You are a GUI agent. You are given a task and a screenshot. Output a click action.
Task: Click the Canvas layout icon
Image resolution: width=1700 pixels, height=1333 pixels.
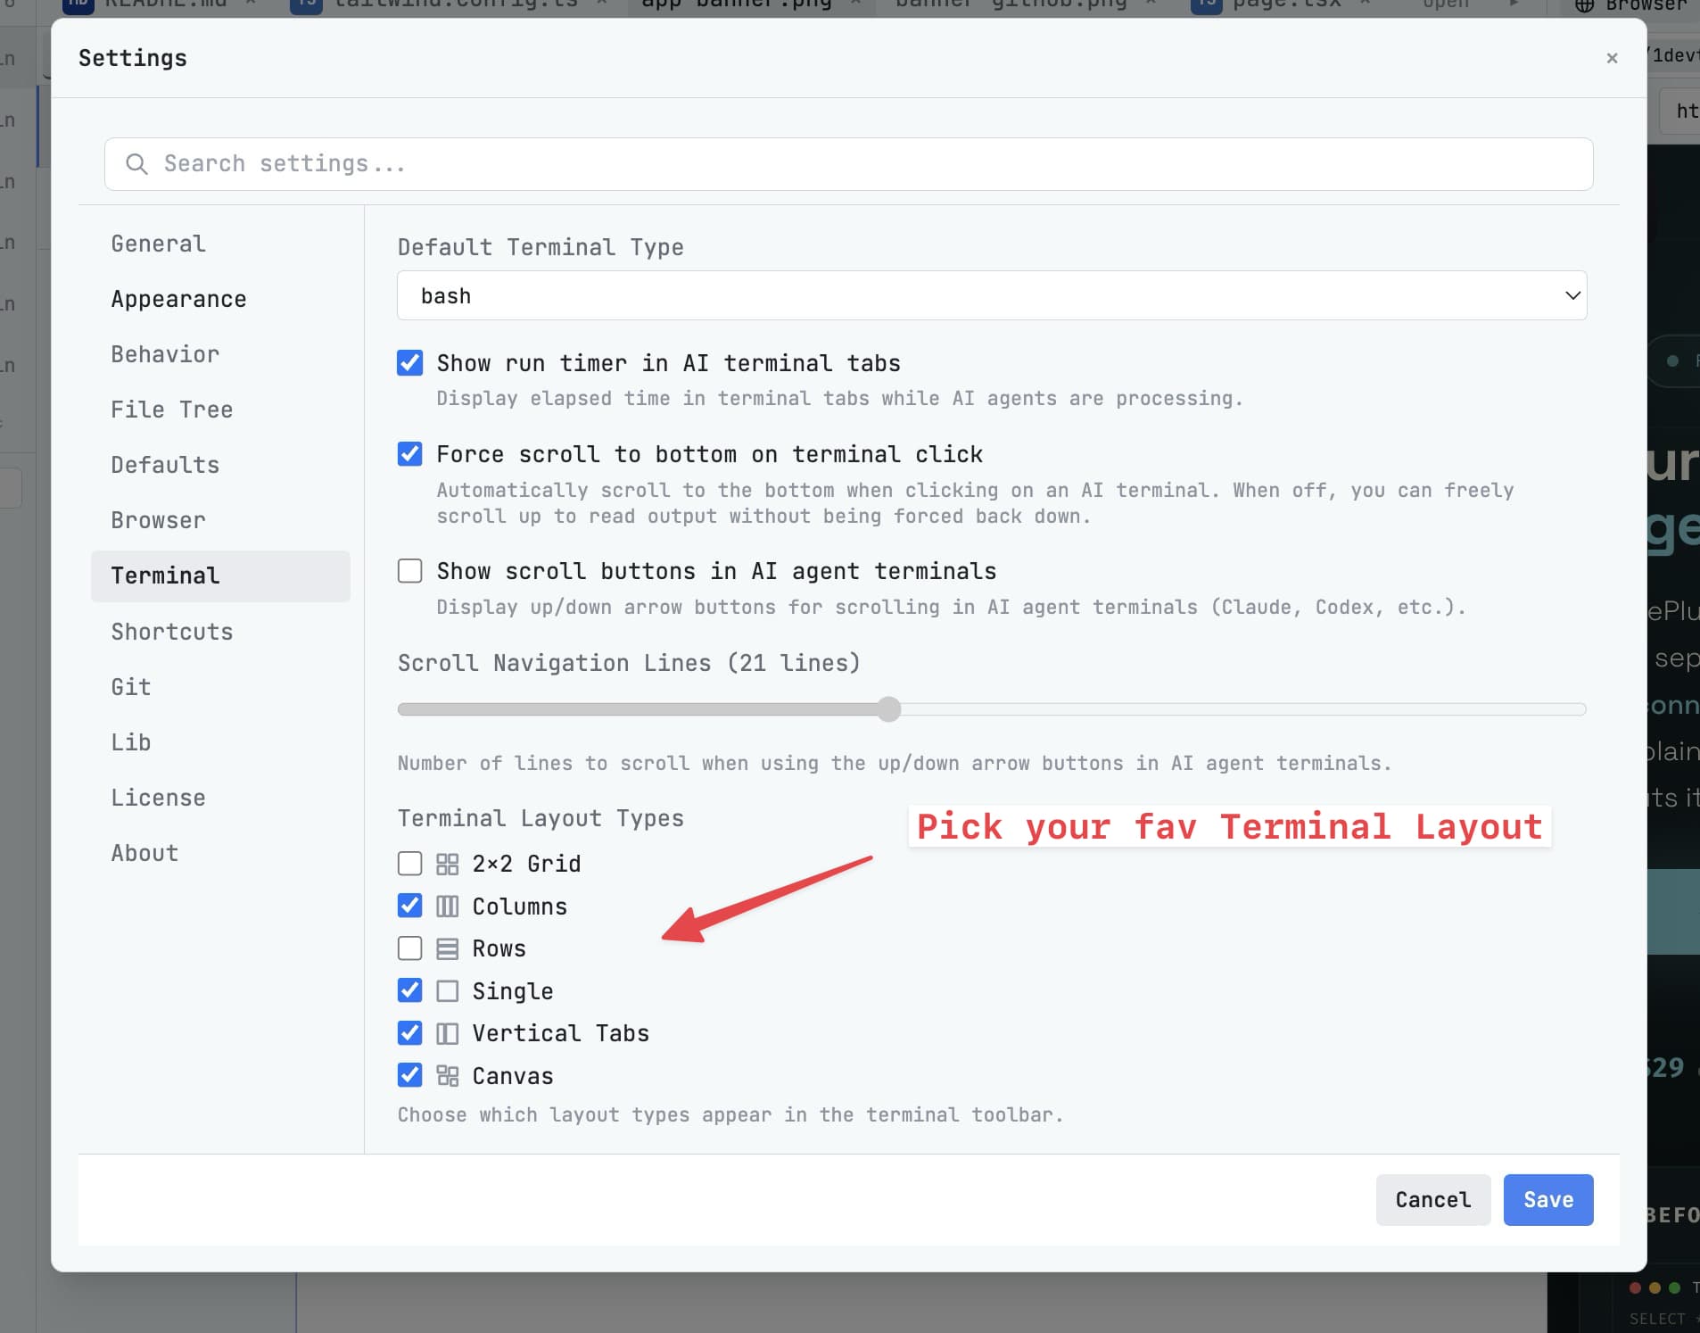(x=447, y=1075)
